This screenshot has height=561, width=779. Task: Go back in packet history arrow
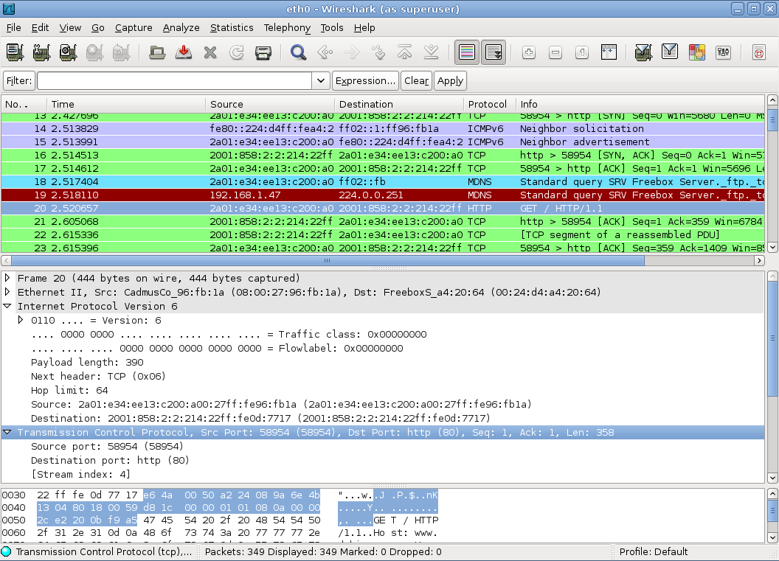click(325, 52)
